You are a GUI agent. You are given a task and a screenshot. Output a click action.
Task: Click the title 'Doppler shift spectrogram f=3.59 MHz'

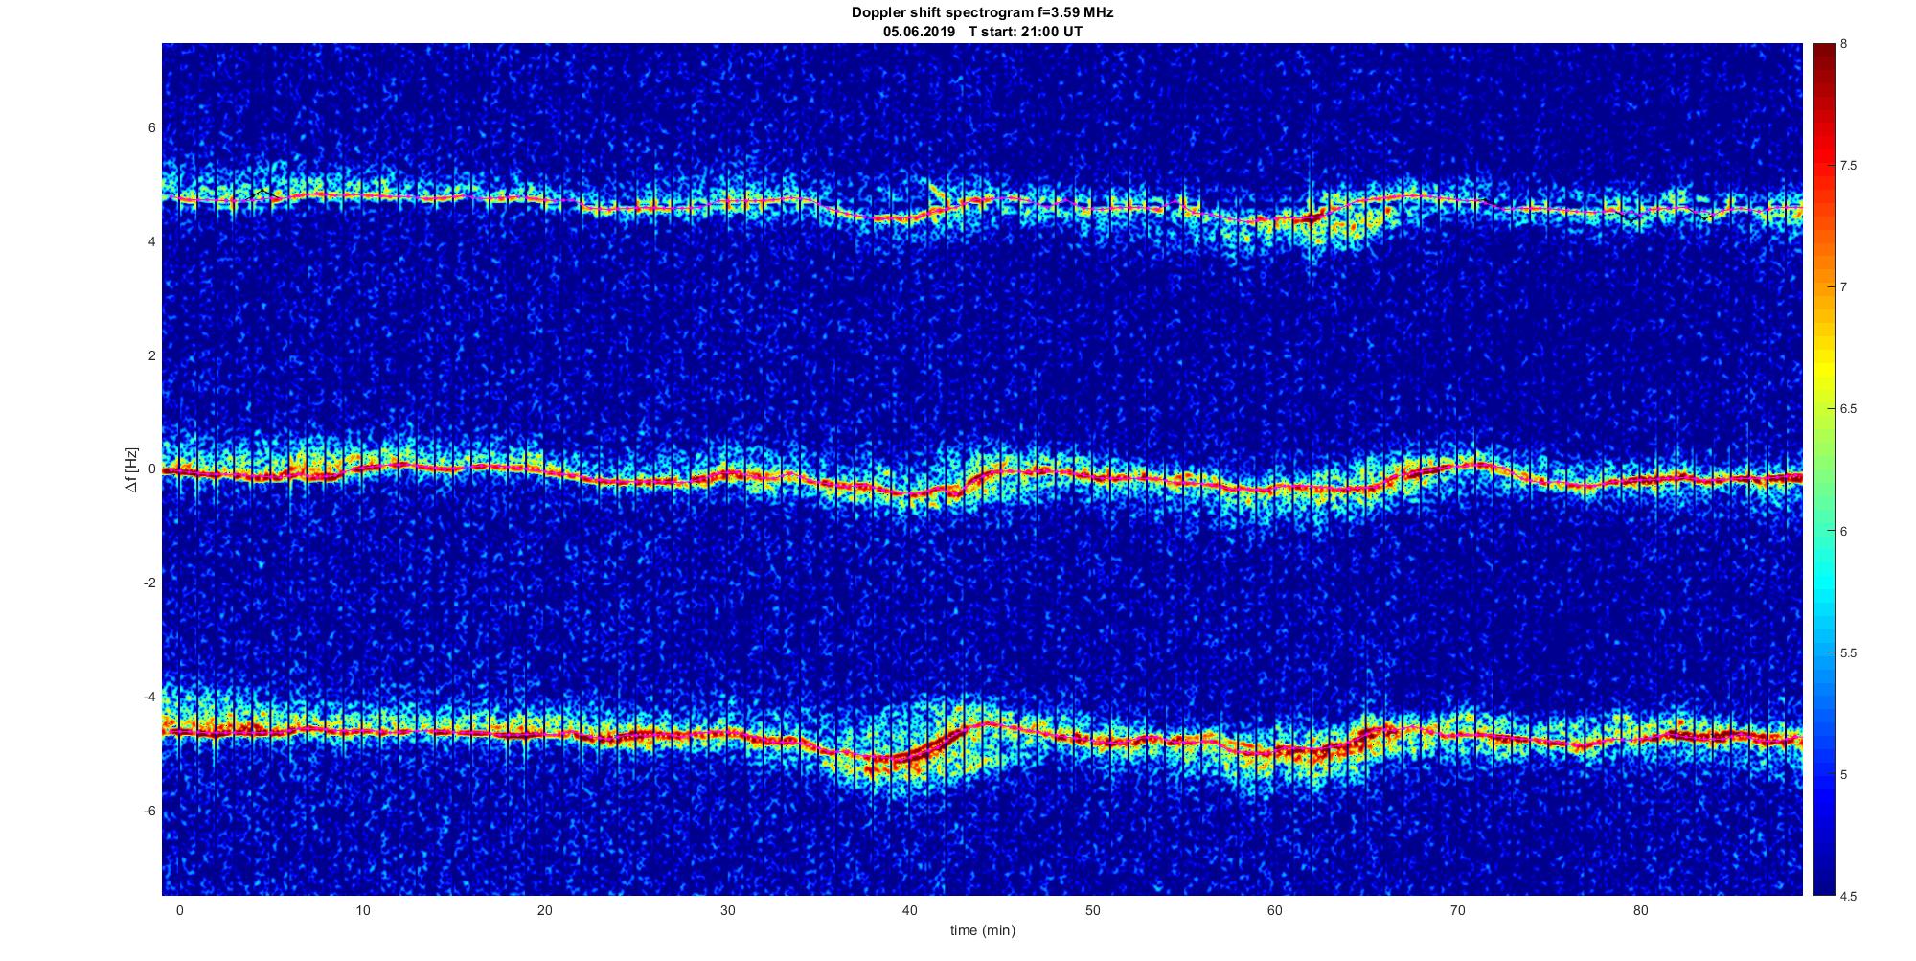tap(982, 12)
